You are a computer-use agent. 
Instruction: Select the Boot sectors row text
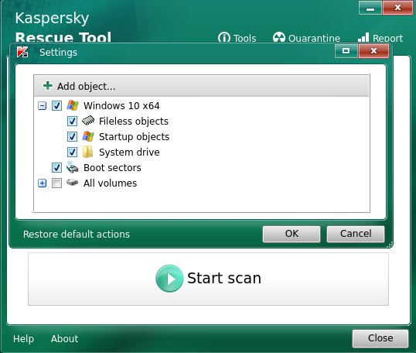click(112, 168)
